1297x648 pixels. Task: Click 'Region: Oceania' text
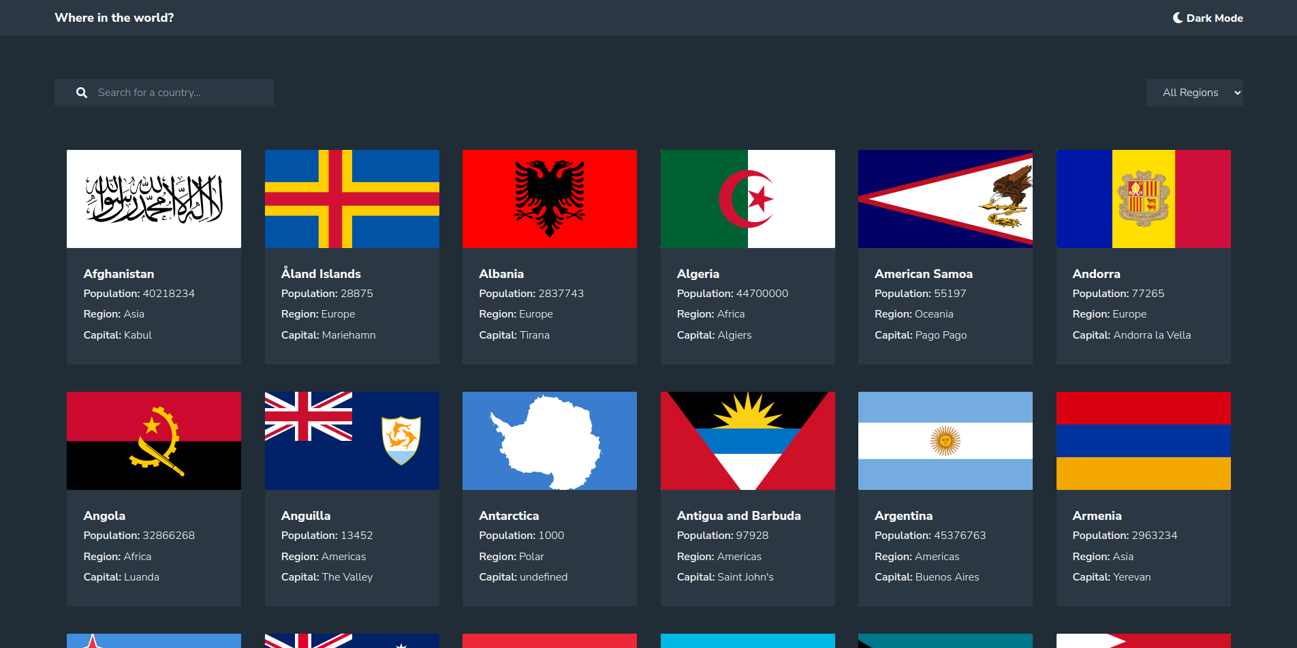click(x=914, y=314)
